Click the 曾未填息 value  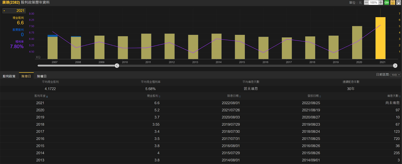click(x=251, y=89)
